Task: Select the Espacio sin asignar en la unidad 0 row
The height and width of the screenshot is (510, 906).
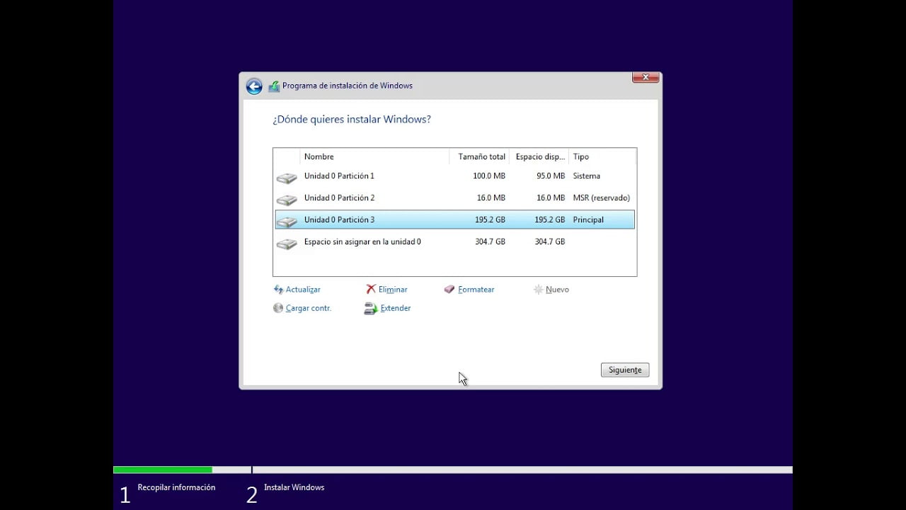Action: pos(396,242)
